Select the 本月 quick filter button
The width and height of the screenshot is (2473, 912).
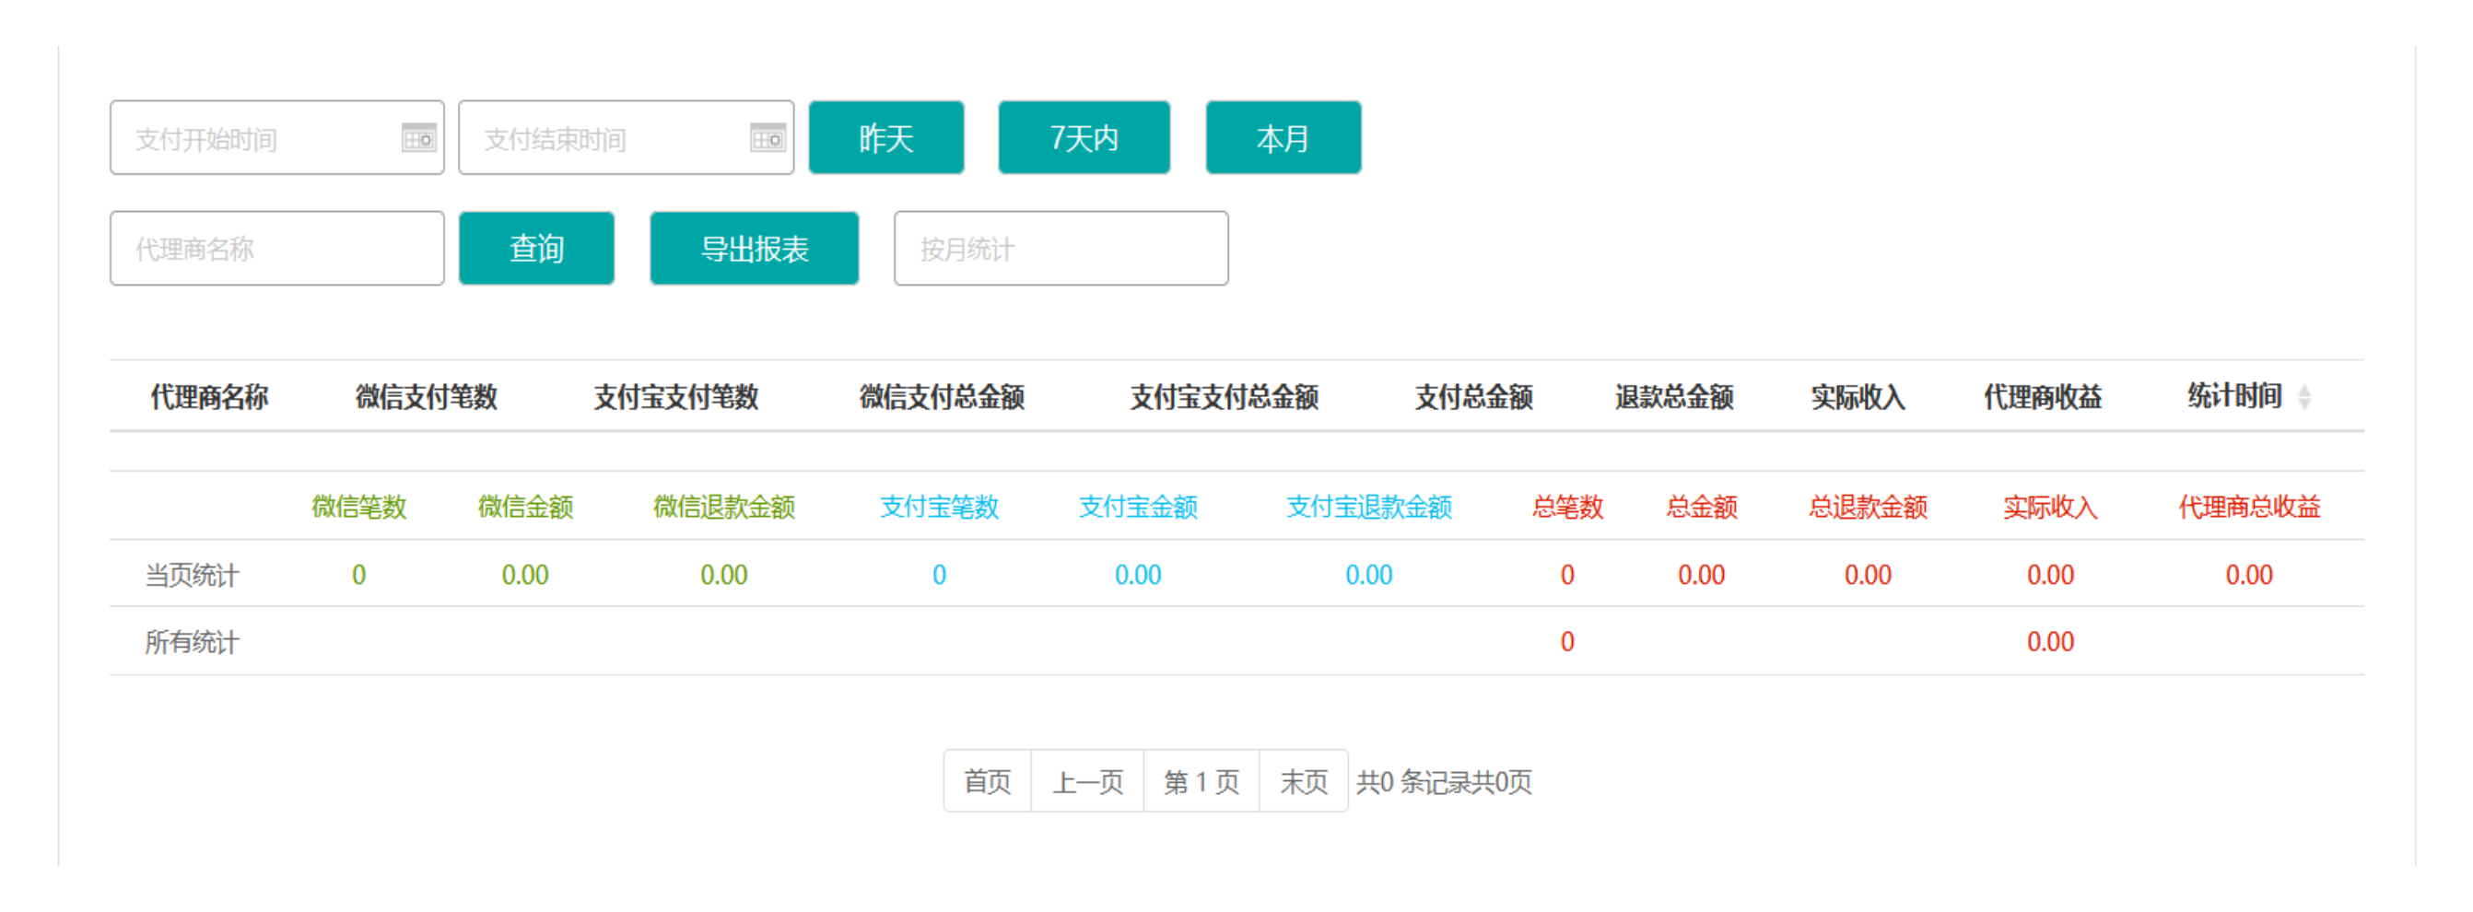pos(1283,137)
